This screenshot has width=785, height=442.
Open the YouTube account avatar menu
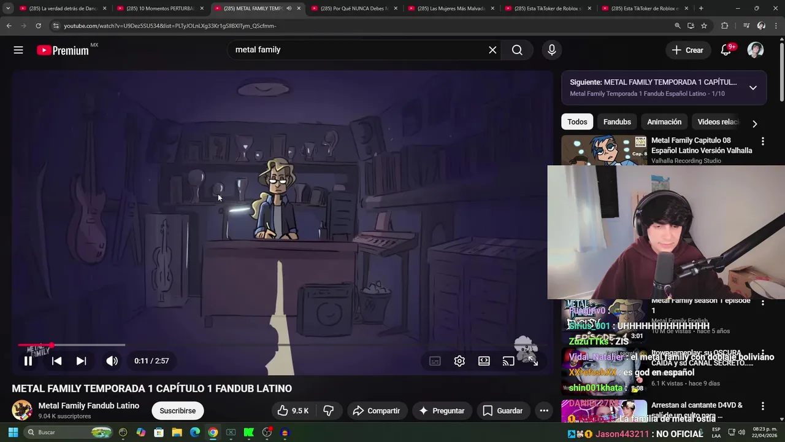tap(756, 50)
